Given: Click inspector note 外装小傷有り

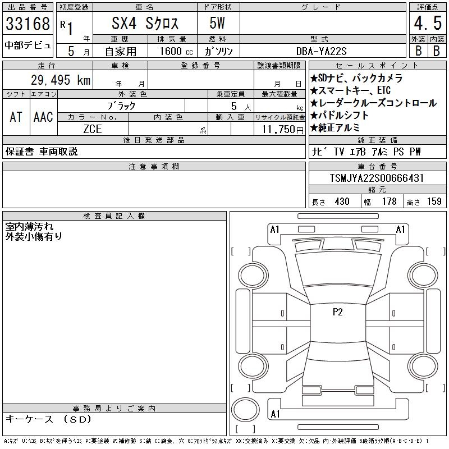Looking at the screenshot, I should (x=34, y=236).
